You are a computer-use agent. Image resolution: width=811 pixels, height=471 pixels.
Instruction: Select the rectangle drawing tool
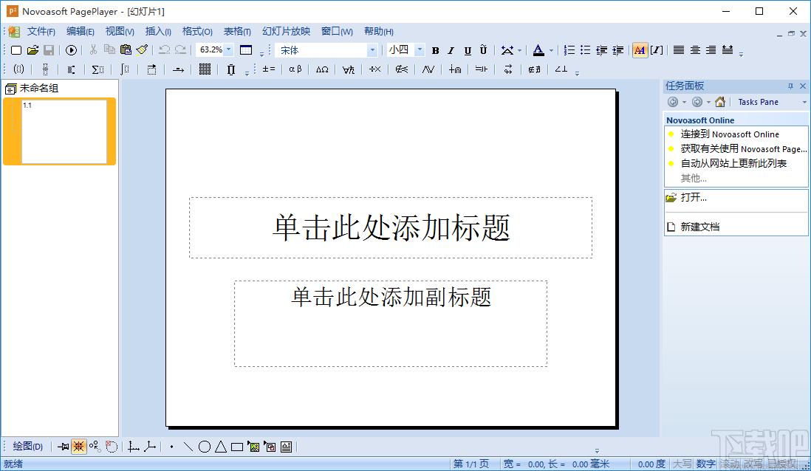click(237, 447)
